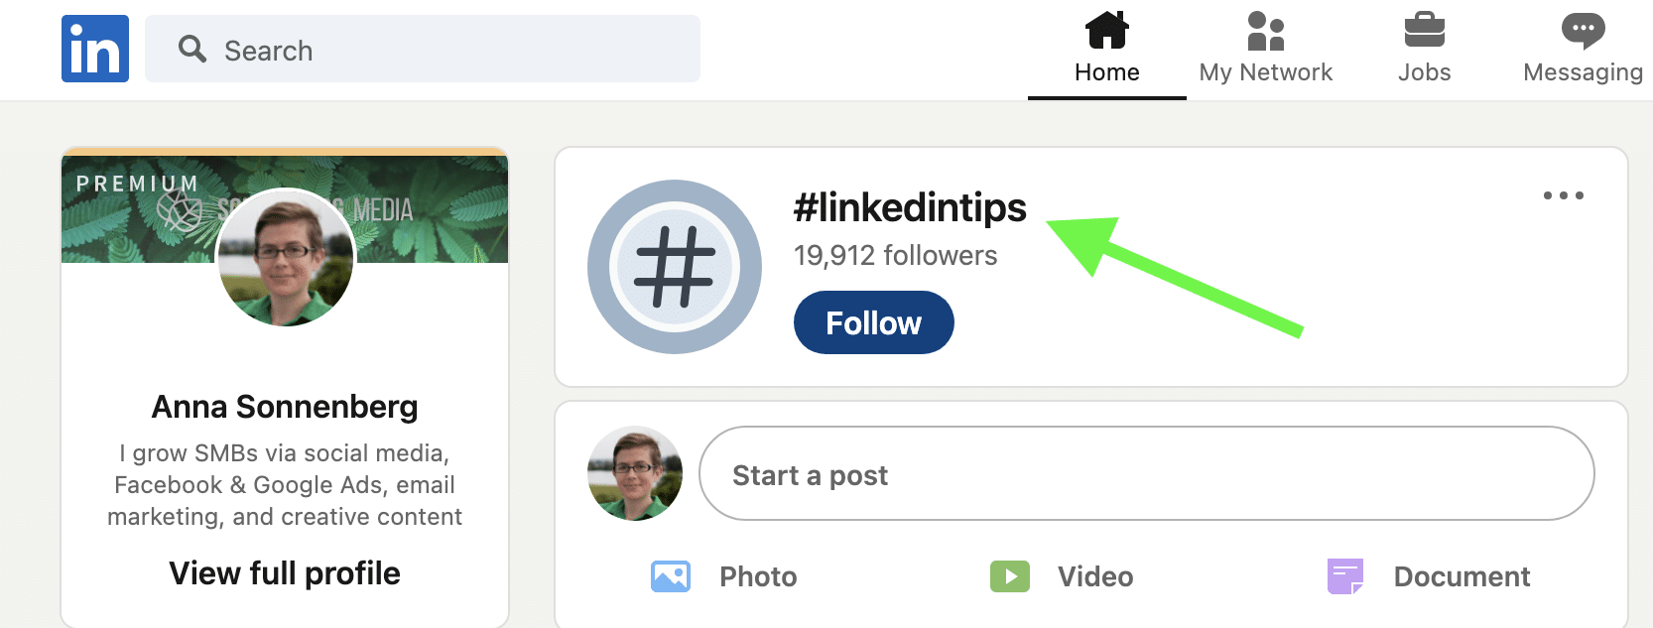The image size is (1653, 628).
Task: Open the three-dot more options menu
Action: [x=1563, y=195]
